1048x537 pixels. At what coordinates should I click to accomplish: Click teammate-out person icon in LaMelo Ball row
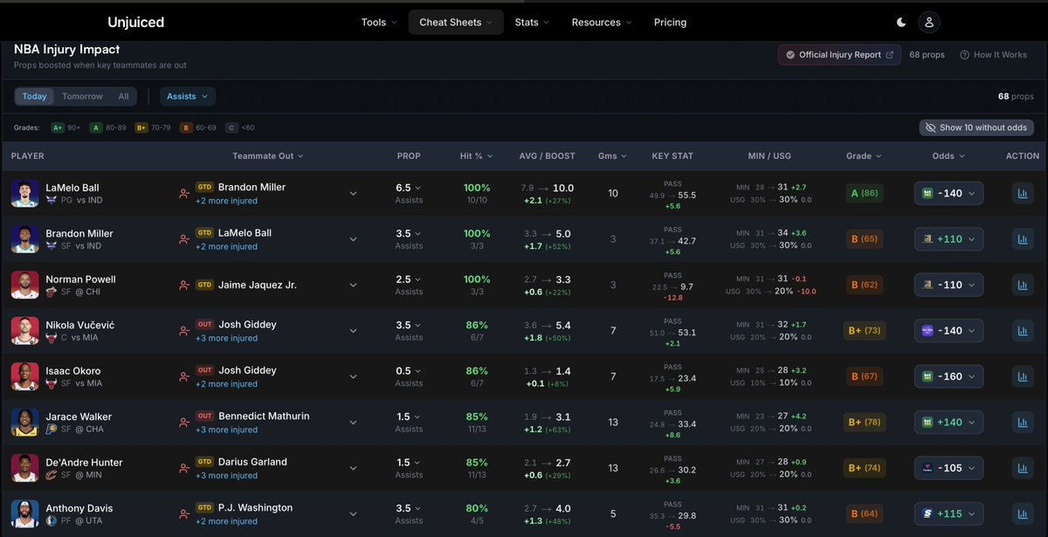183,194
